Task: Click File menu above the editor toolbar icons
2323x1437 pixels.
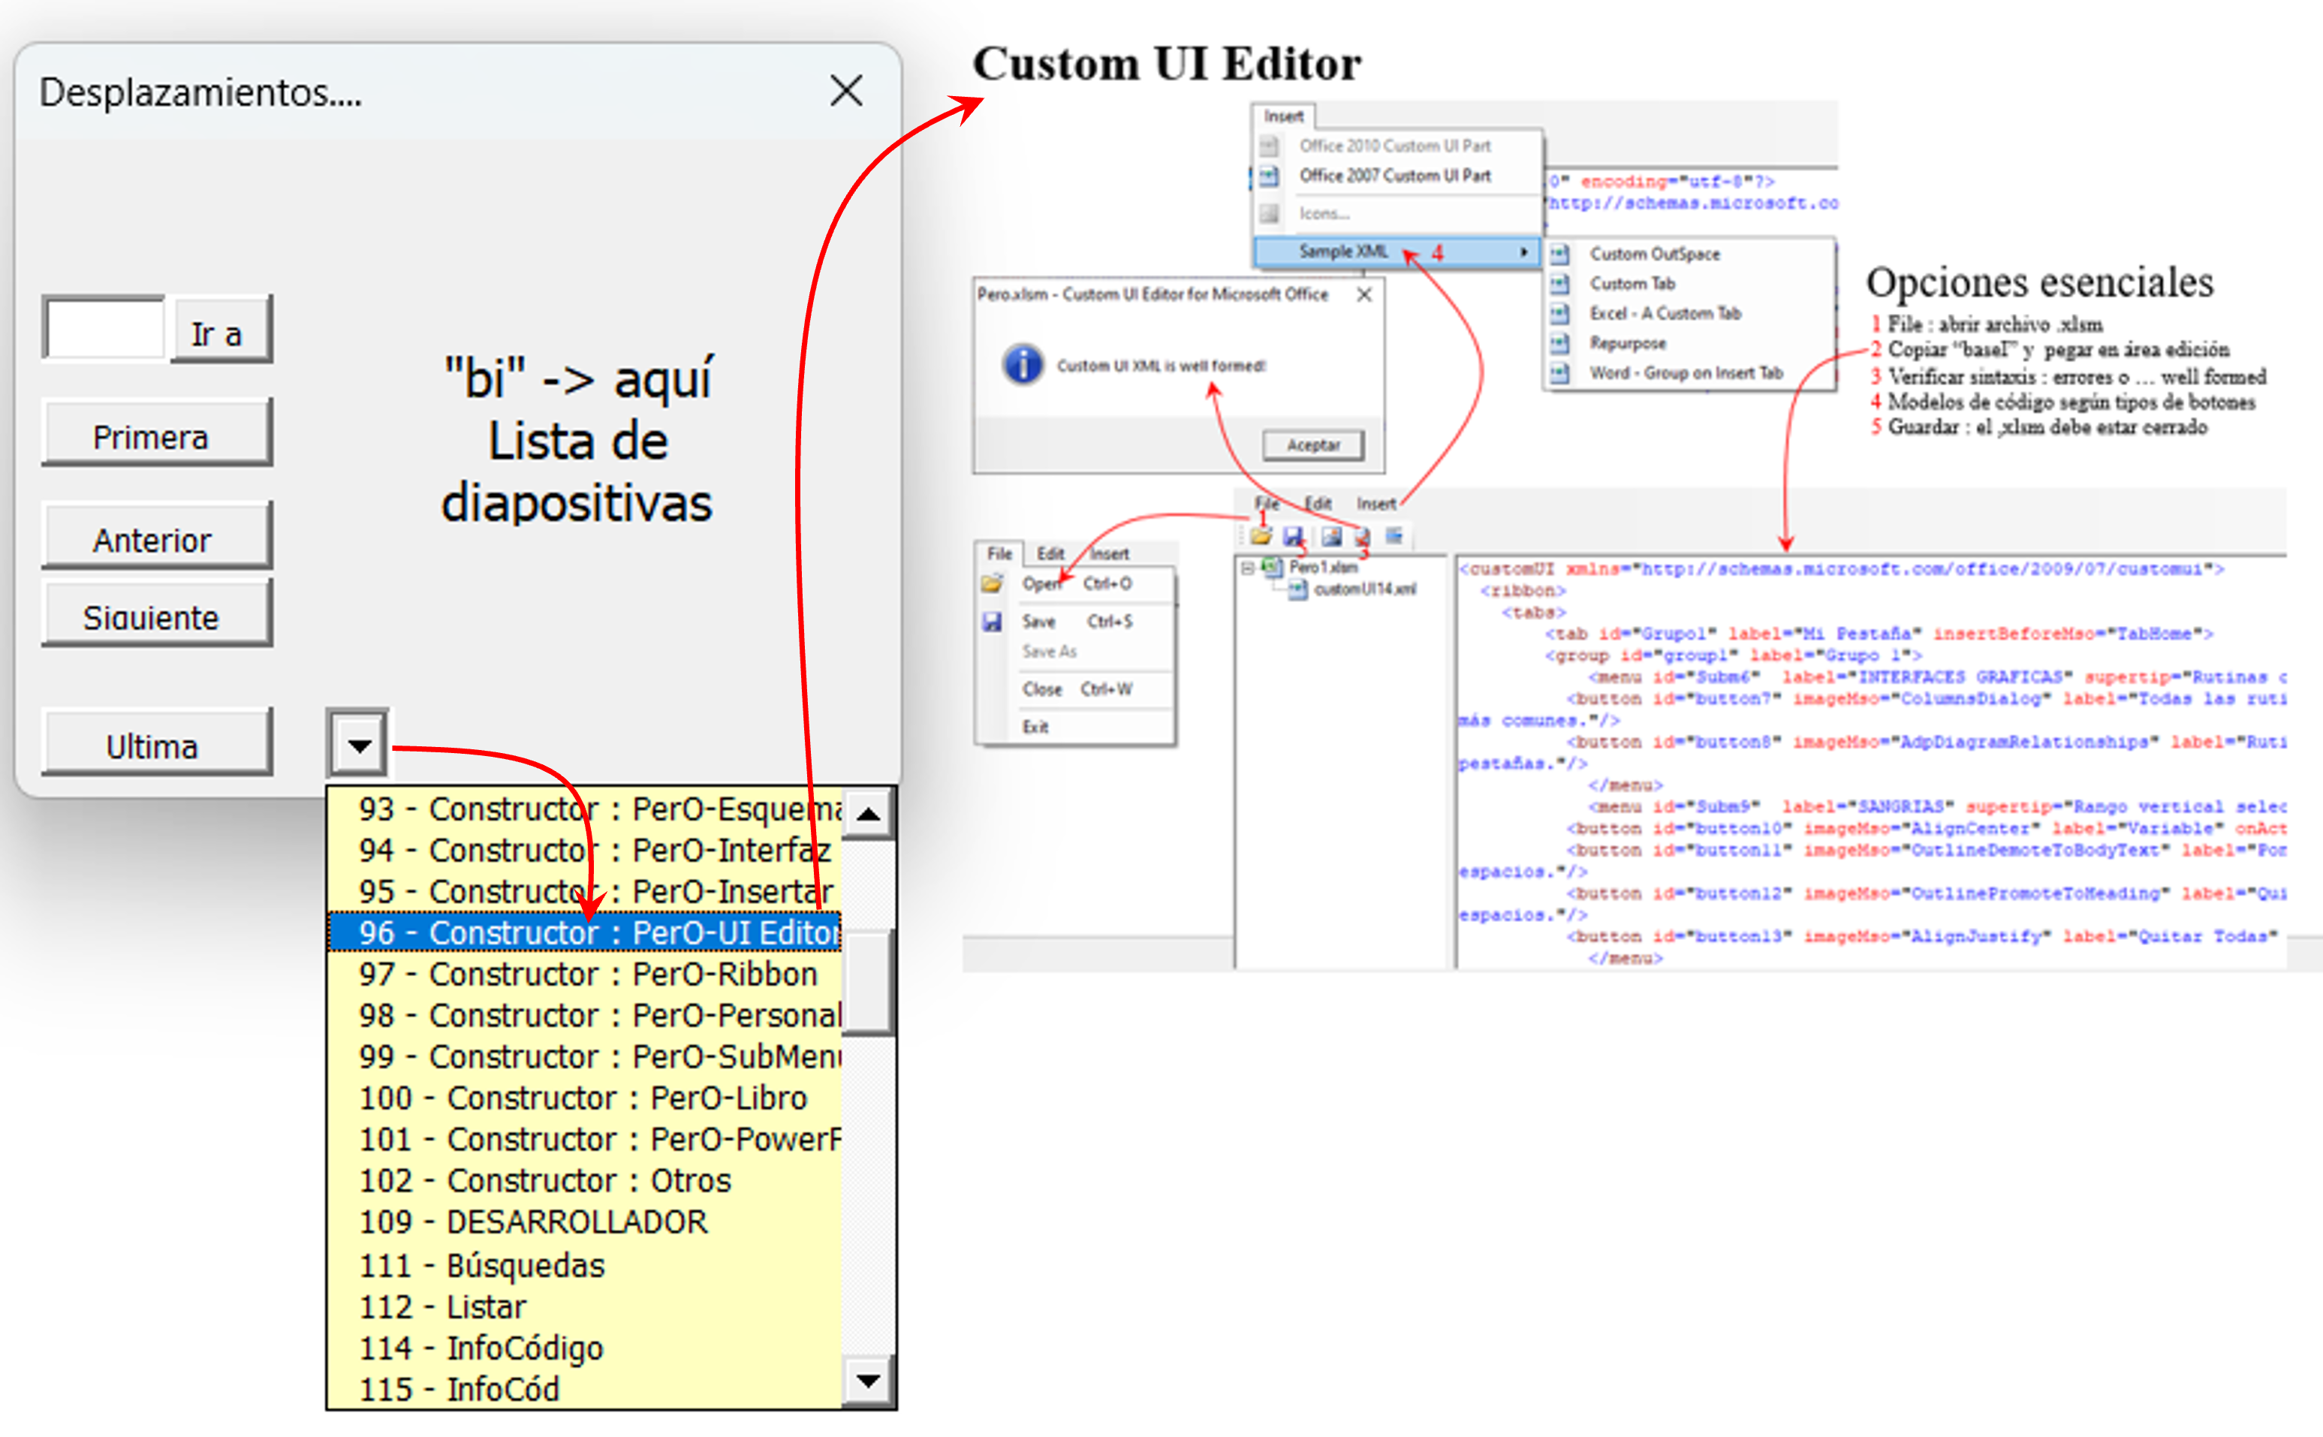Action: [x=1266, y=504]
